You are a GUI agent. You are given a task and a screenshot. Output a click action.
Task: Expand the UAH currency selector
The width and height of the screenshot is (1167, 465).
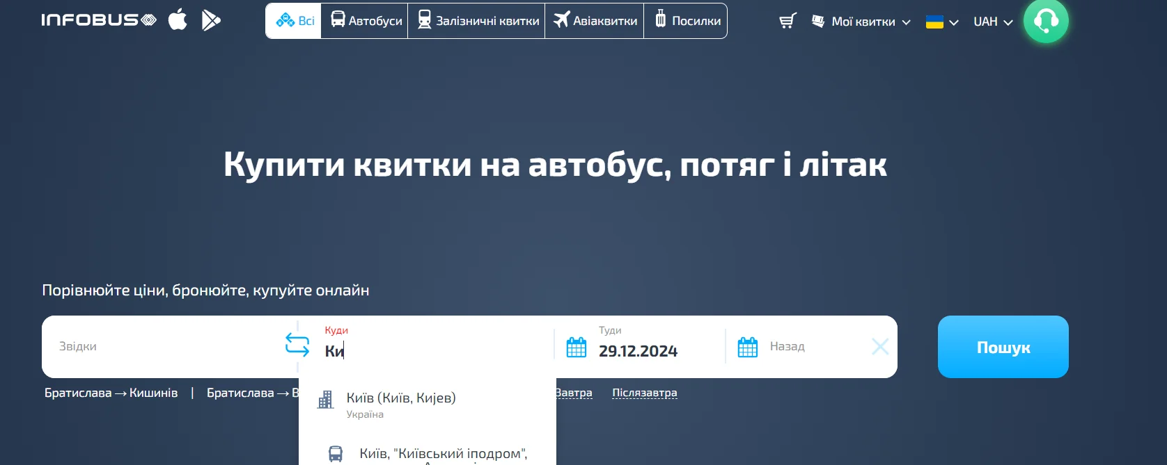coord(992,22)
